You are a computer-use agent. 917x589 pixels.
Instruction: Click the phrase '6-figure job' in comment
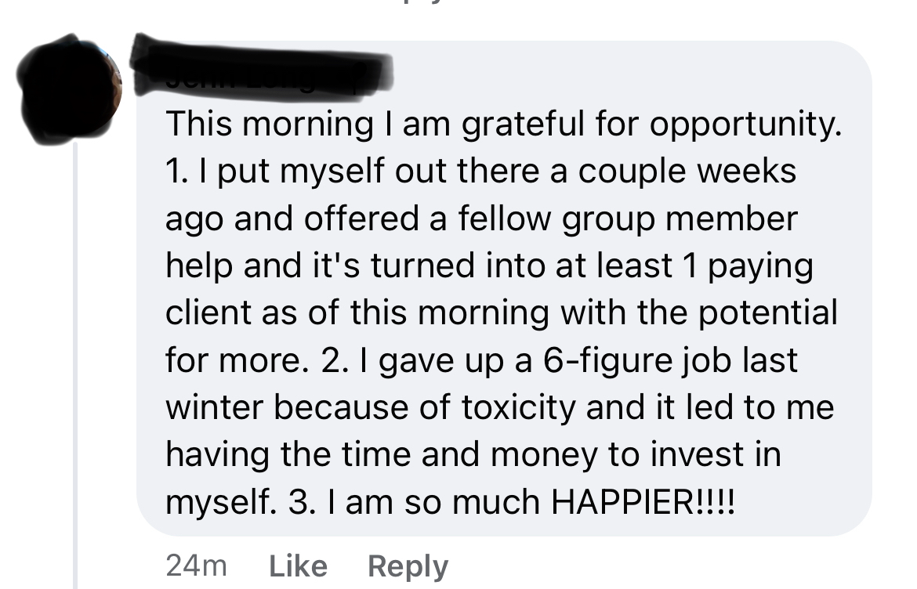(x=637, y=361)
